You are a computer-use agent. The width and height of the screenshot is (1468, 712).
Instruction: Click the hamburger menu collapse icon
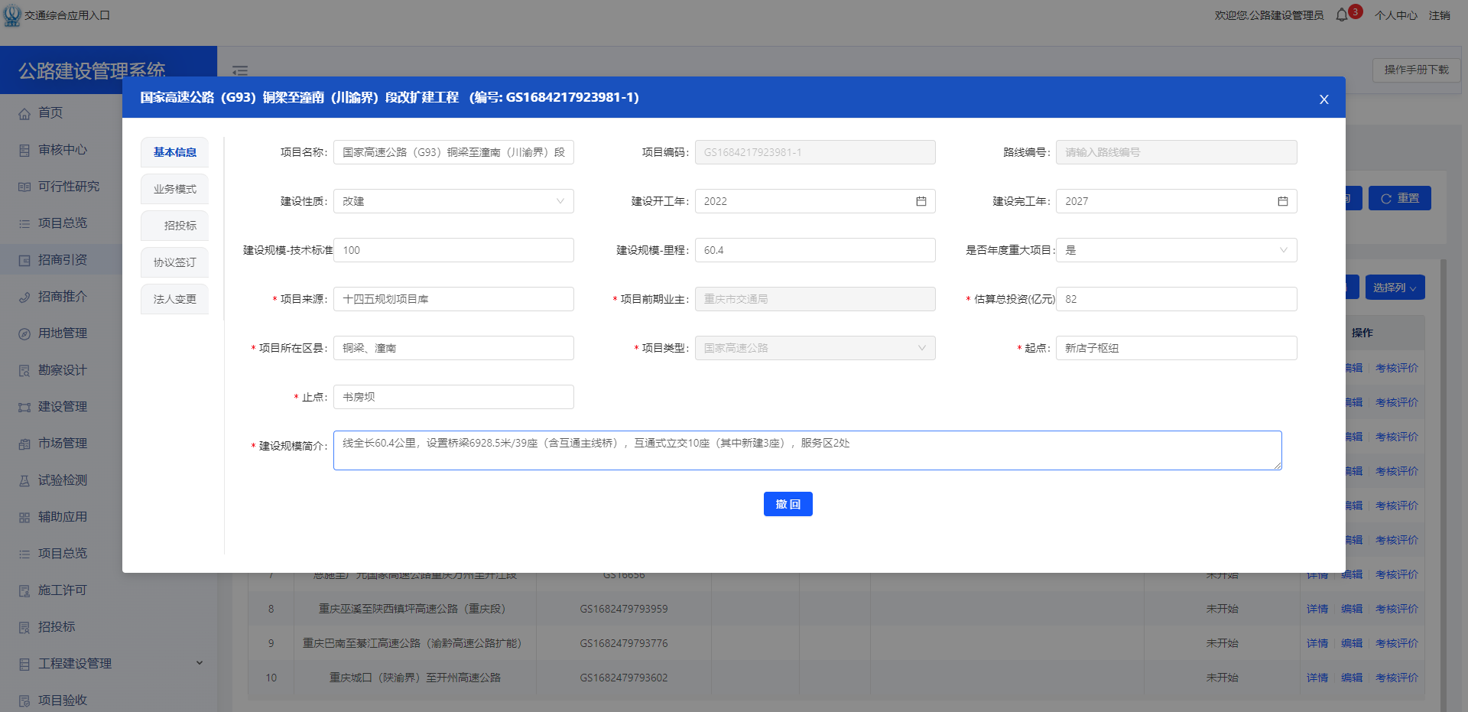tap(240, 70)
